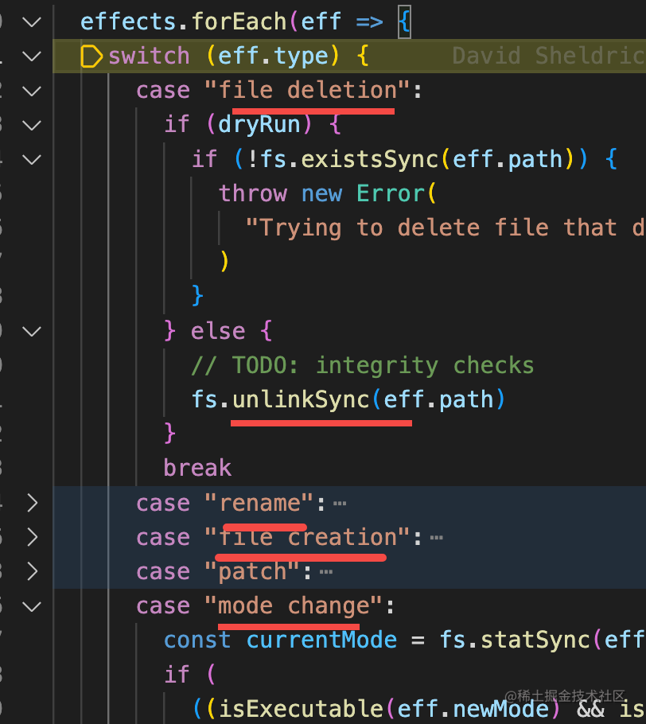Image resolution: width=646 pixels, height=724 pixels.
Task: Unfold ellipsis after case "rename"
Action: tap(340, 504)
